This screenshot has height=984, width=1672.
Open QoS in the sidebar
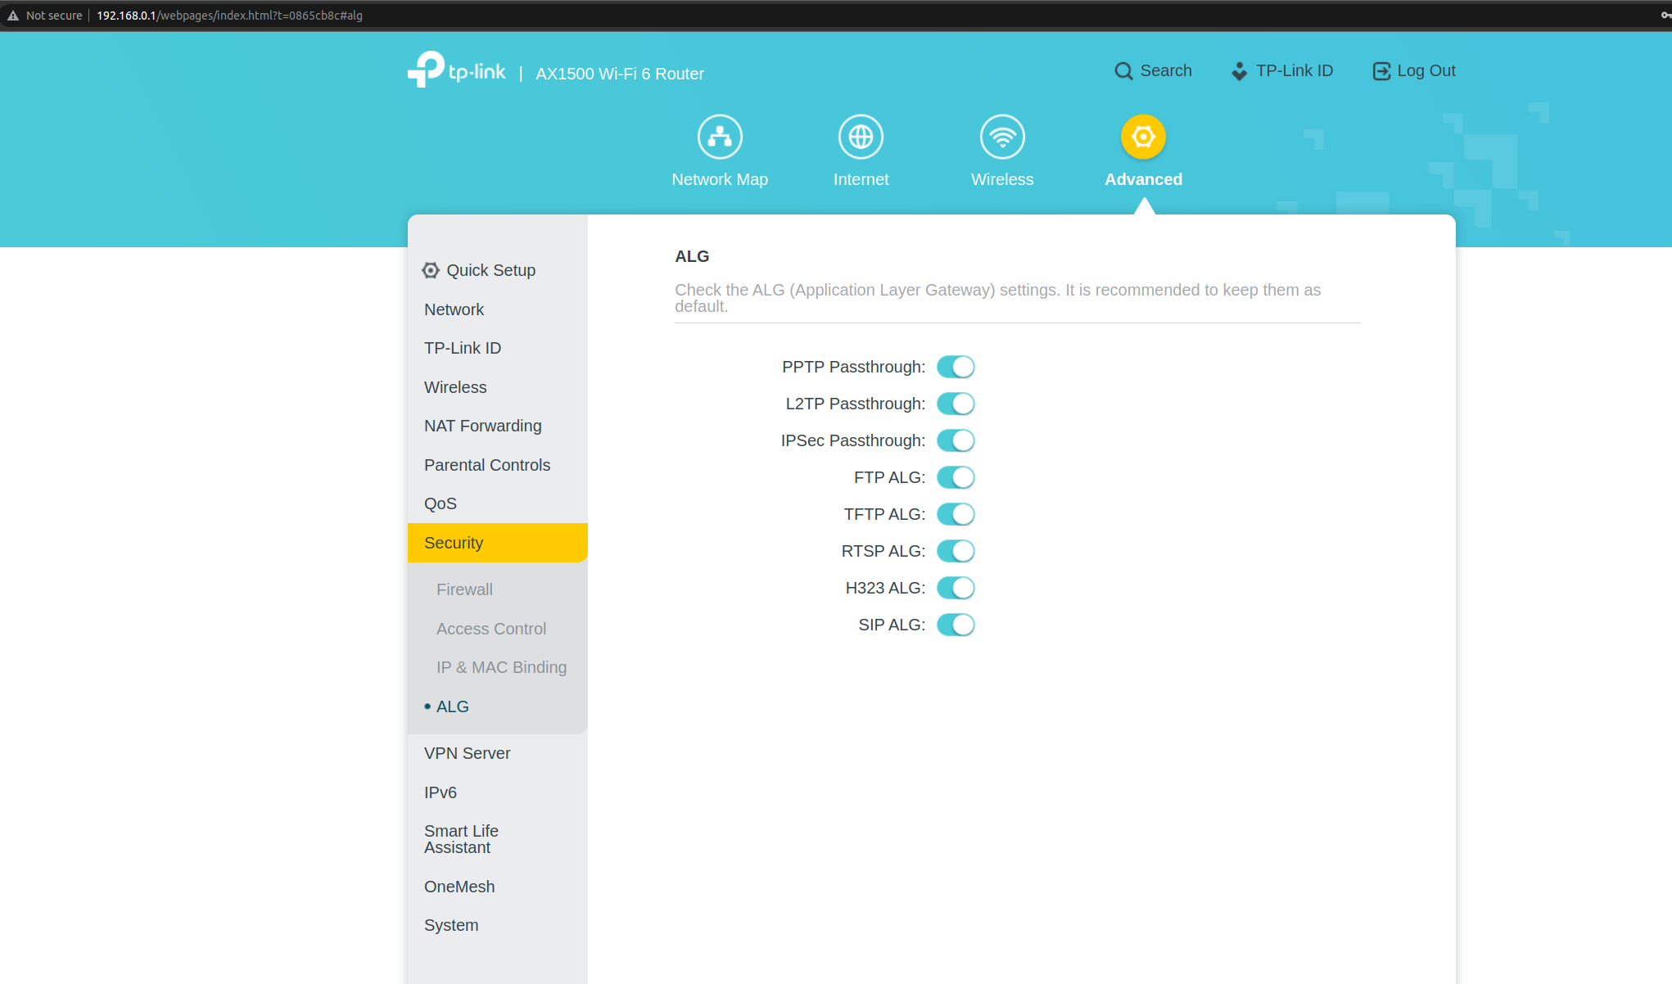[x=497, y=503]
